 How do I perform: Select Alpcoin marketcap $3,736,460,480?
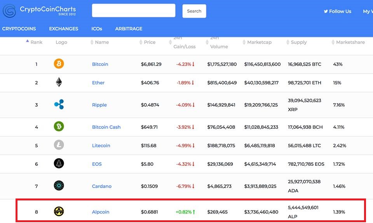(261, 212)
